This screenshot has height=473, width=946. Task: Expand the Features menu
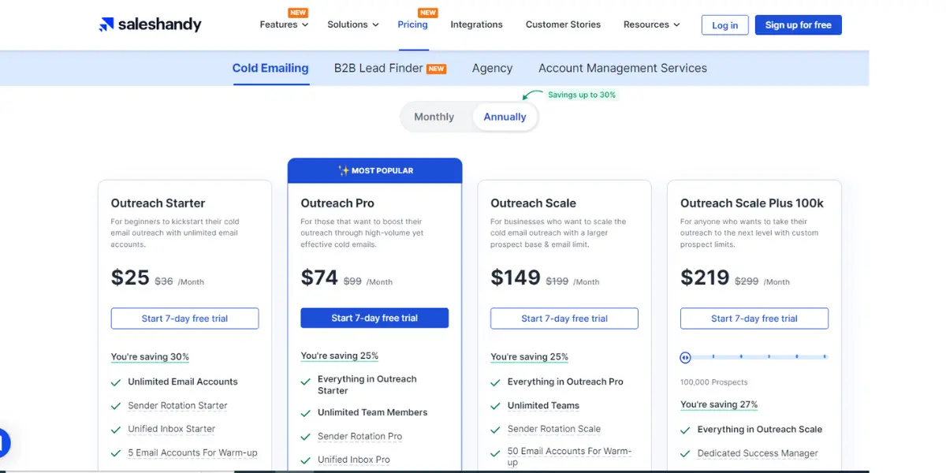(284, 24)
